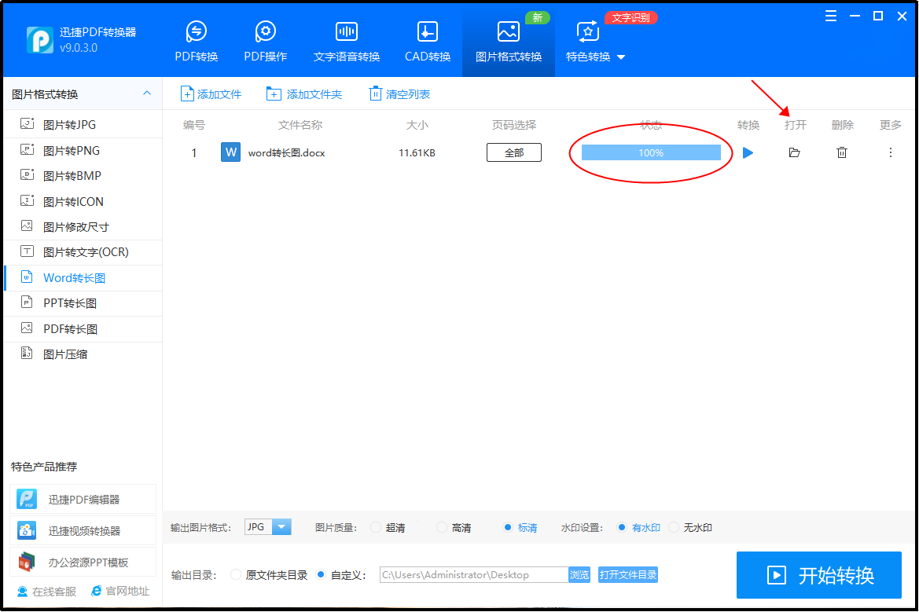
Task: Choose 图片转文字(OCR) option
Action: point(83,252)
